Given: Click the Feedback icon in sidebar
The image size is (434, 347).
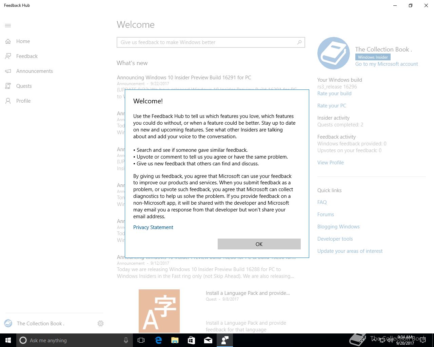Looking at the screenshot, I should pyautogui.click(x=8, y=56).
